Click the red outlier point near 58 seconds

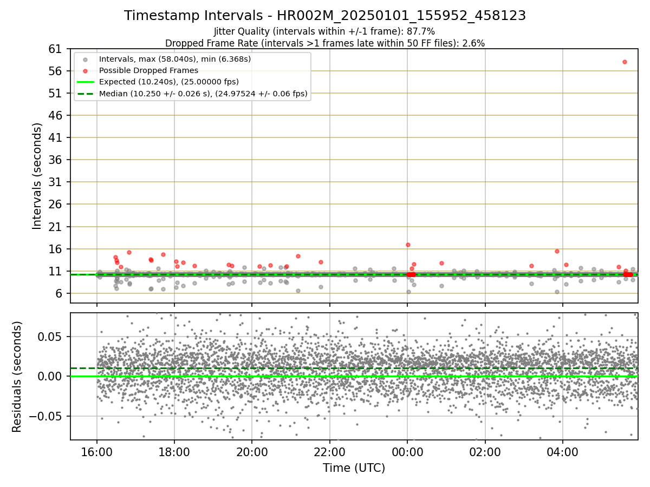(x=625, y=62)
